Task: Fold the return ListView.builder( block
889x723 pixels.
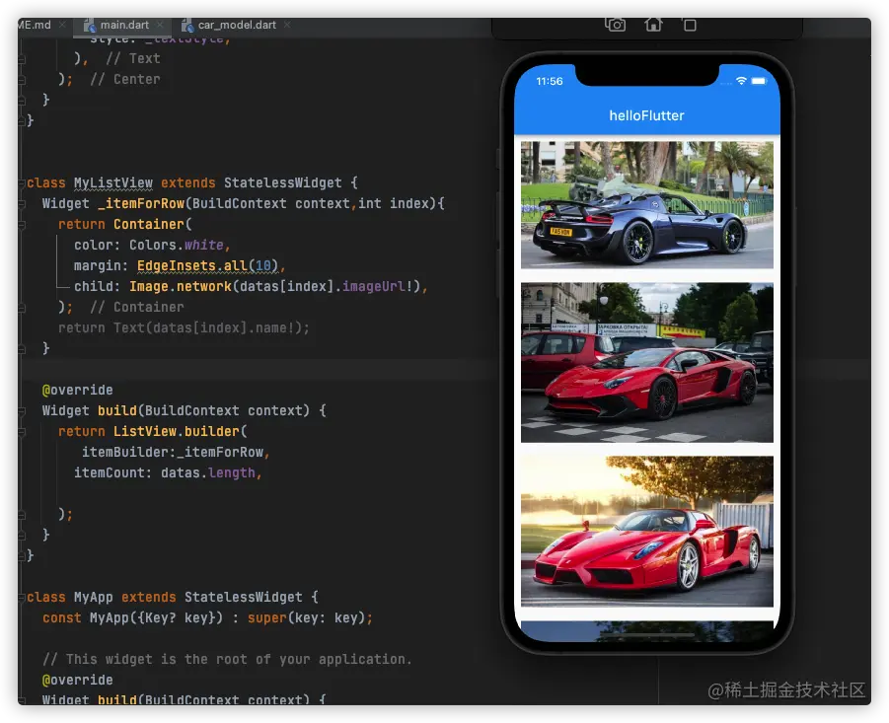Action: pyautogui.click(x=22, y=432)
